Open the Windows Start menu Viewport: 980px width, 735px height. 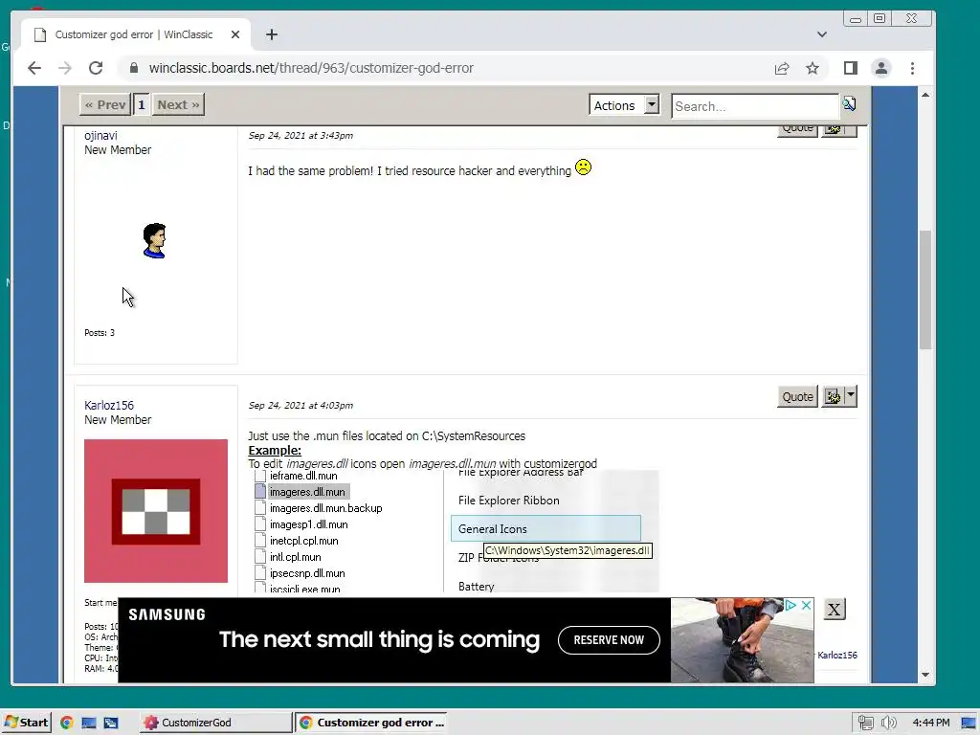(x=26, y=723)
